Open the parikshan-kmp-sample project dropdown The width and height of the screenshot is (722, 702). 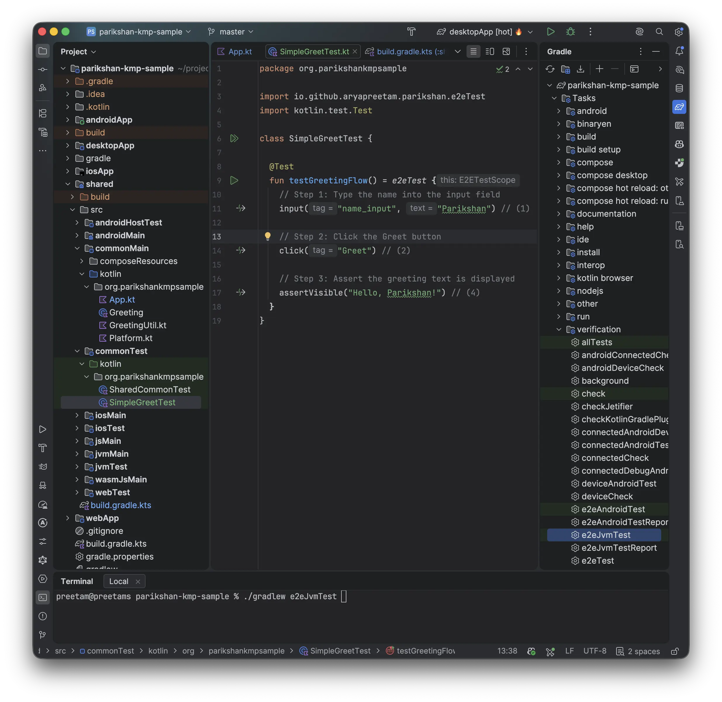click(139, 32)
